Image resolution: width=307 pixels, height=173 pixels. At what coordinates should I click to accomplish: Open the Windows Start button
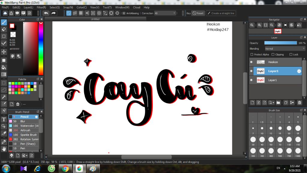(x=6, y=168)
